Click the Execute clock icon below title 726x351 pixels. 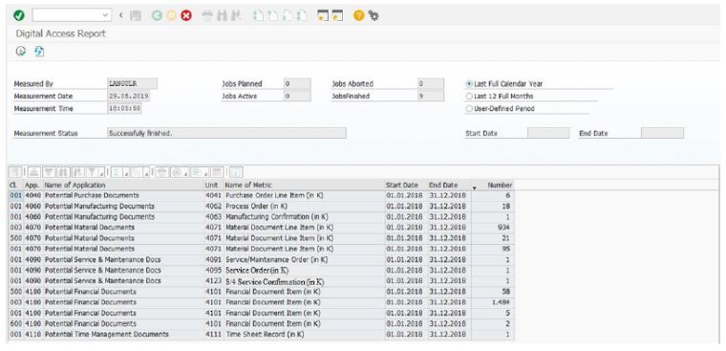pyautogui.click(x=20, y=51)
